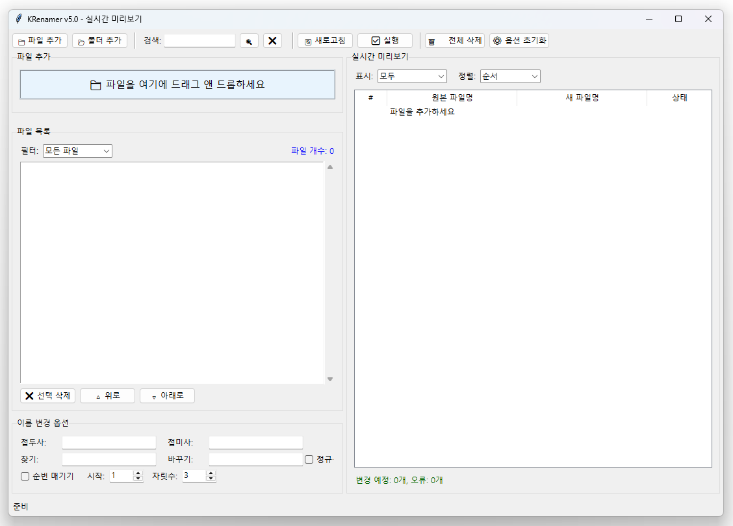Move selected file up with 위로 button

[x=107, y=395]
